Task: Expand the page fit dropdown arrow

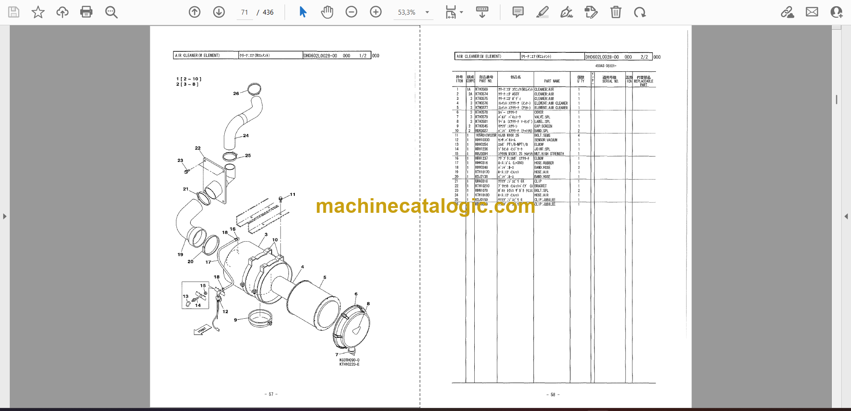Action: (461, 12)
